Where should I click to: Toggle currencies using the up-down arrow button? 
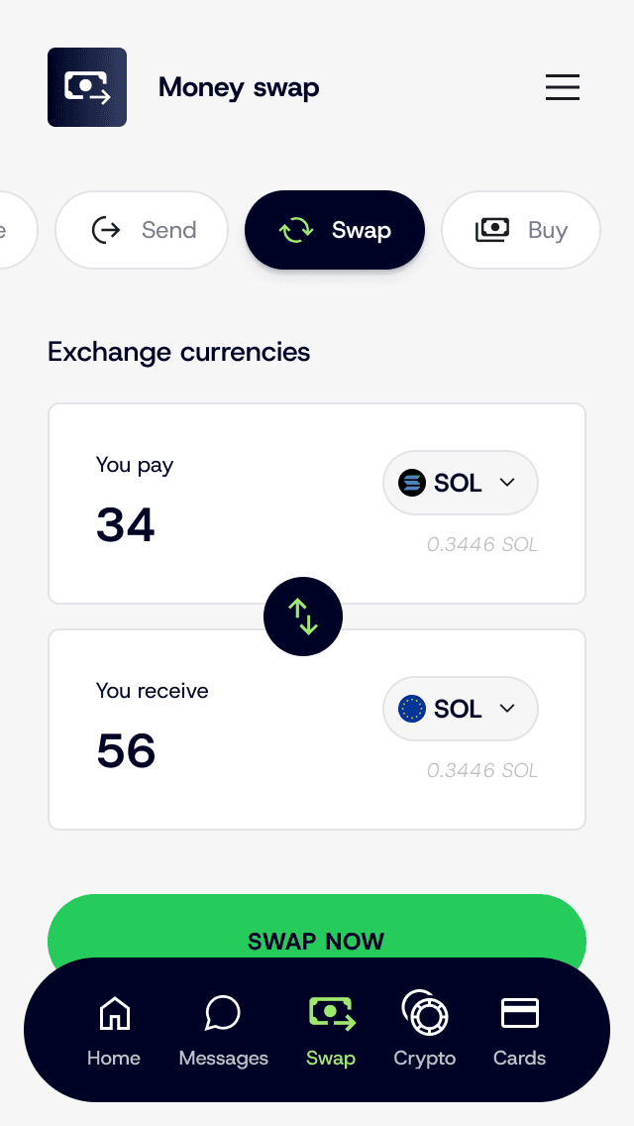(x=303, y=617)
